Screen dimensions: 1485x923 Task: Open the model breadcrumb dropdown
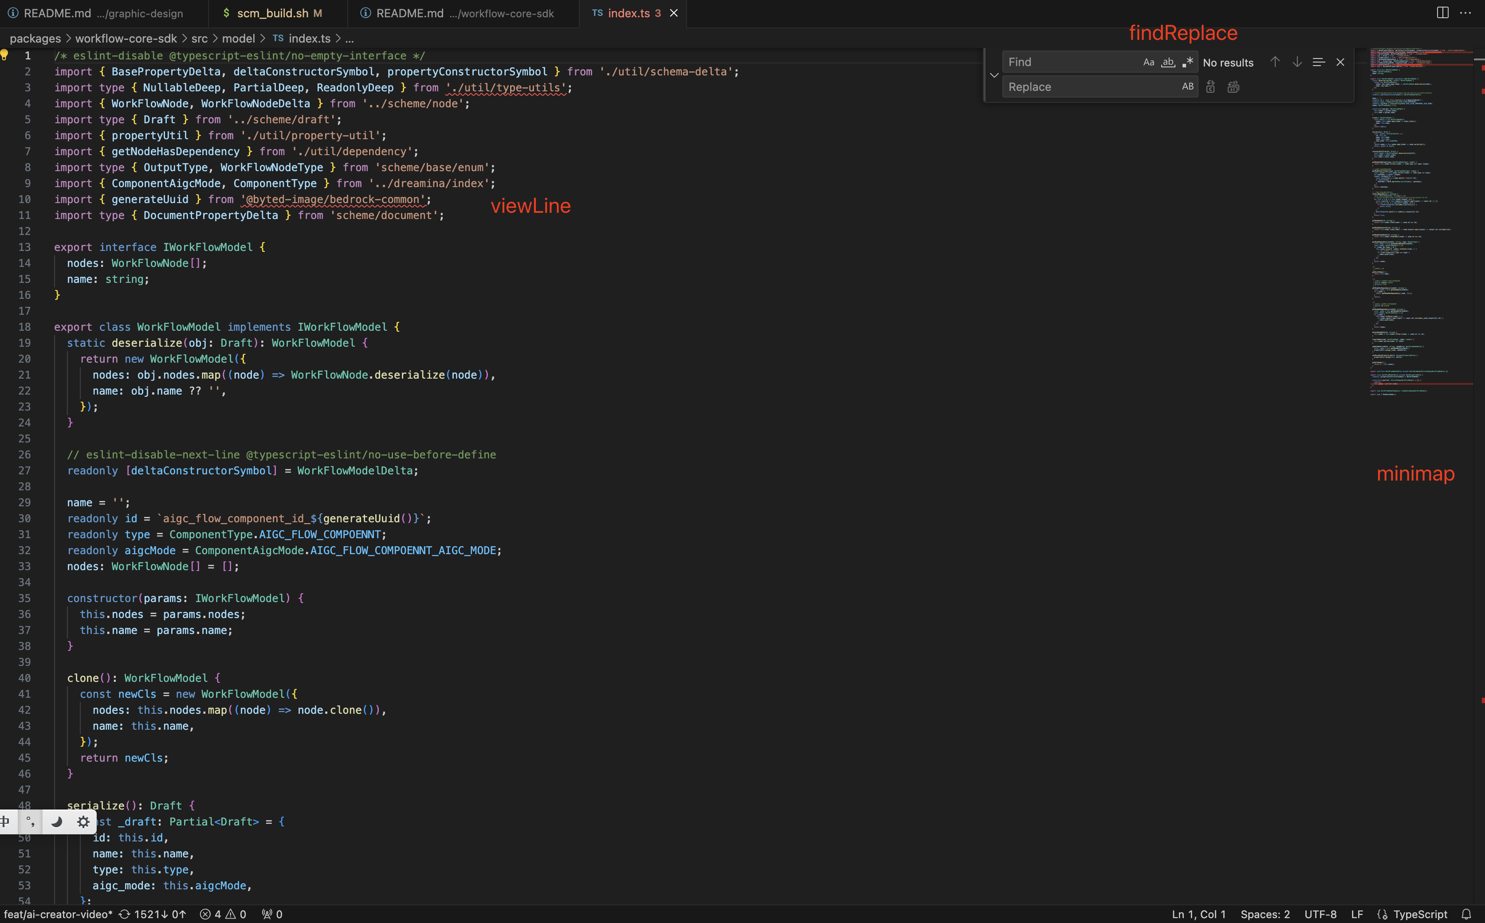coord(239,38)
